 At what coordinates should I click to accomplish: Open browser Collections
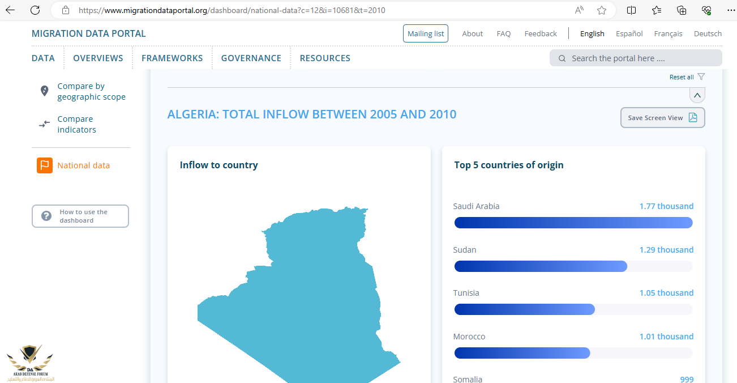pyautogui.click(x=682, y=10)
